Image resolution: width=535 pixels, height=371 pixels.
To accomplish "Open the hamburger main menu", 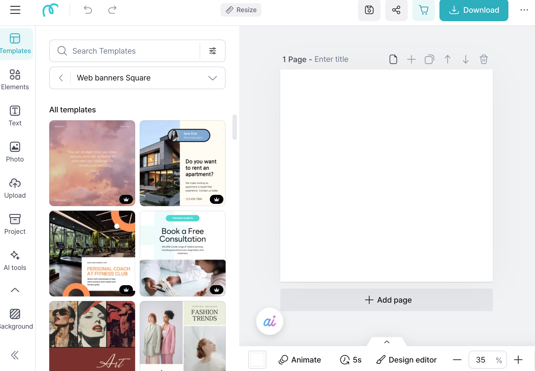I will [15, 10].
